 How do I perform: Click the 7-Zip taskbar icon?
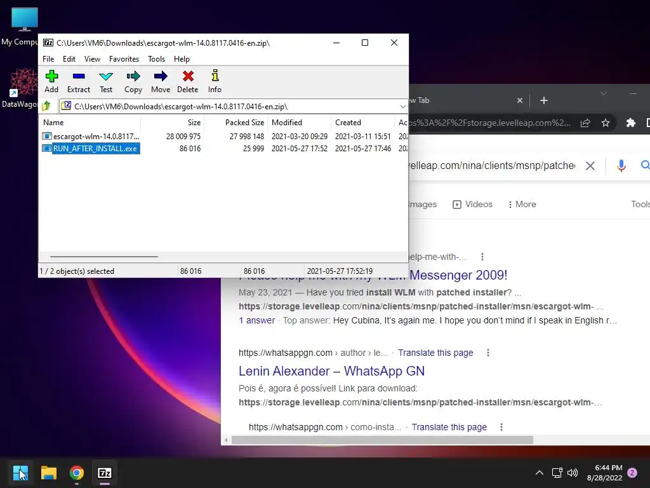coord(105,473)
